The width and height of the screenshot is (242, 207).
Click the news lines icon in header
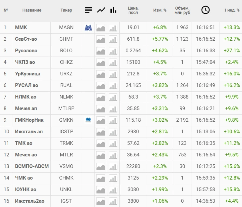[89, 10]
